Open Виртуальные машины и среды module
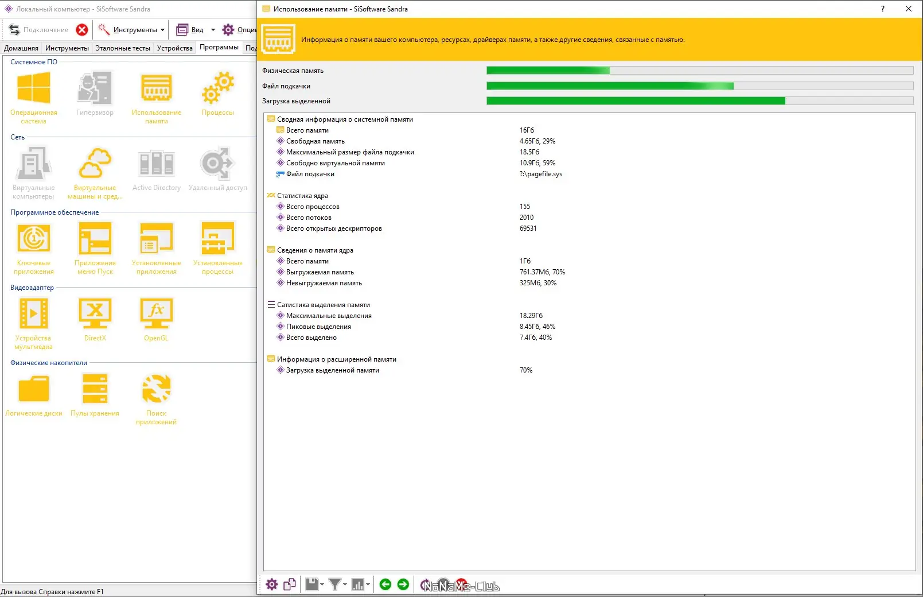This screenshot has height=597, width=923. tap(95, 172)
